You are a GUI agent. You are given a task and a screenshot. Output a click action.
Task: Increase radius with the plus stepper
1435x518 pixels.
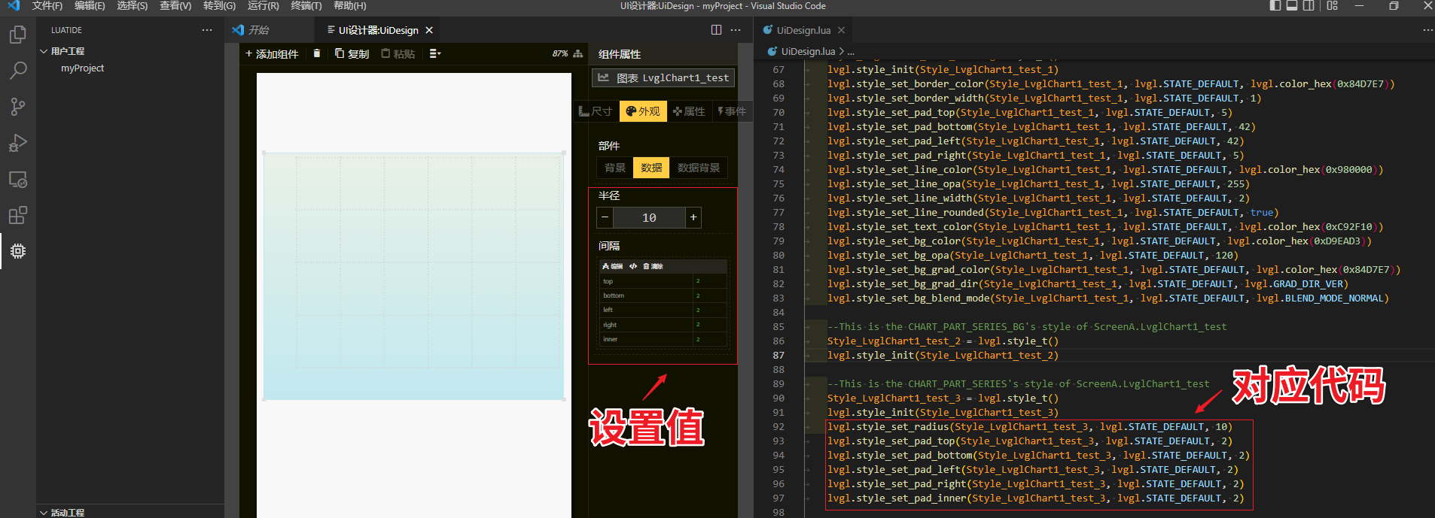[693, 217]
